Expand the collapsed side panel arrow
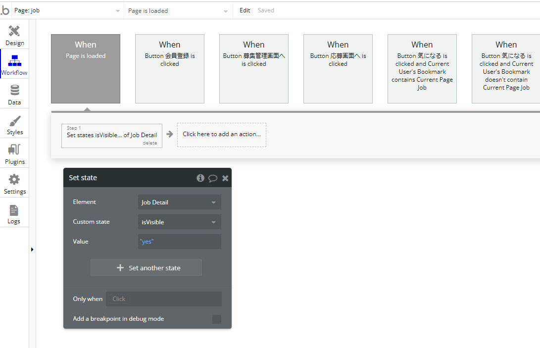This screenshot has width=540, height=348. point(32,249)
